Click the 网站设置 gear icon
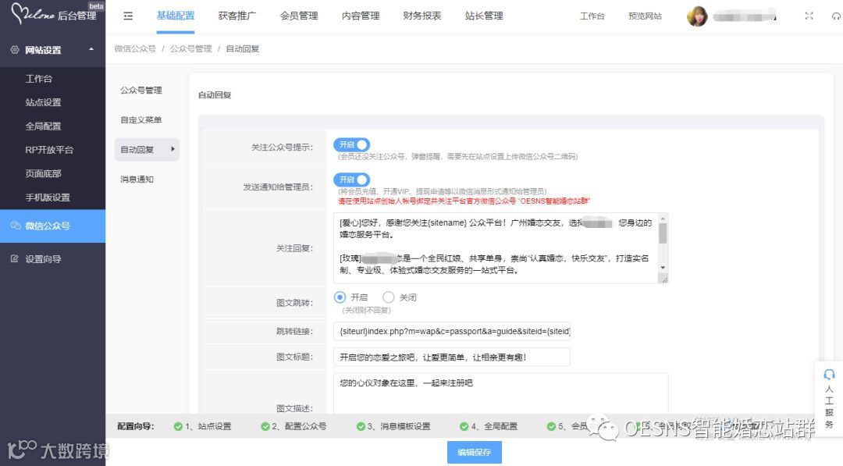 pos(15,49)
